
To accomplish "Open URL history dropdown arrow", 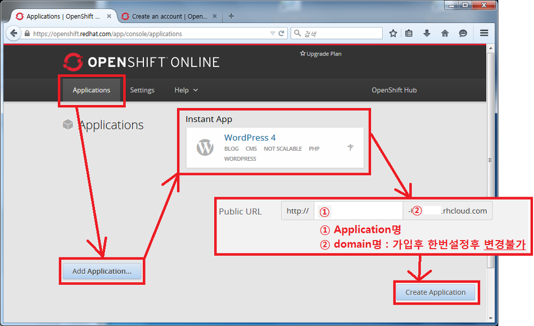I will pos(273,33).
